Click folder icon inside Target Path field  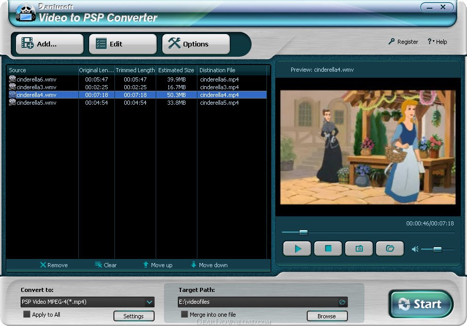342,302
